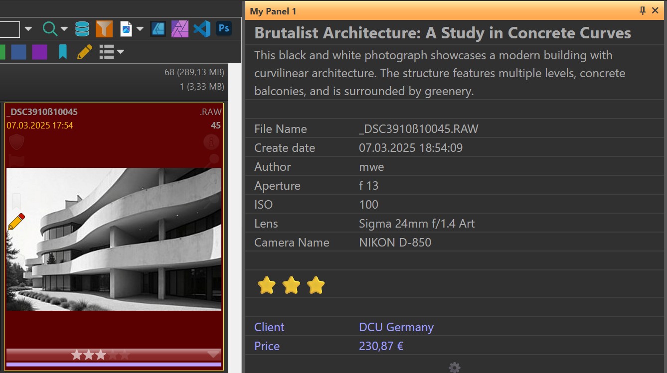Click the teal bookmark toolbar icon
Viewport: 667px width, 373px height.
[x=63, y=52]
